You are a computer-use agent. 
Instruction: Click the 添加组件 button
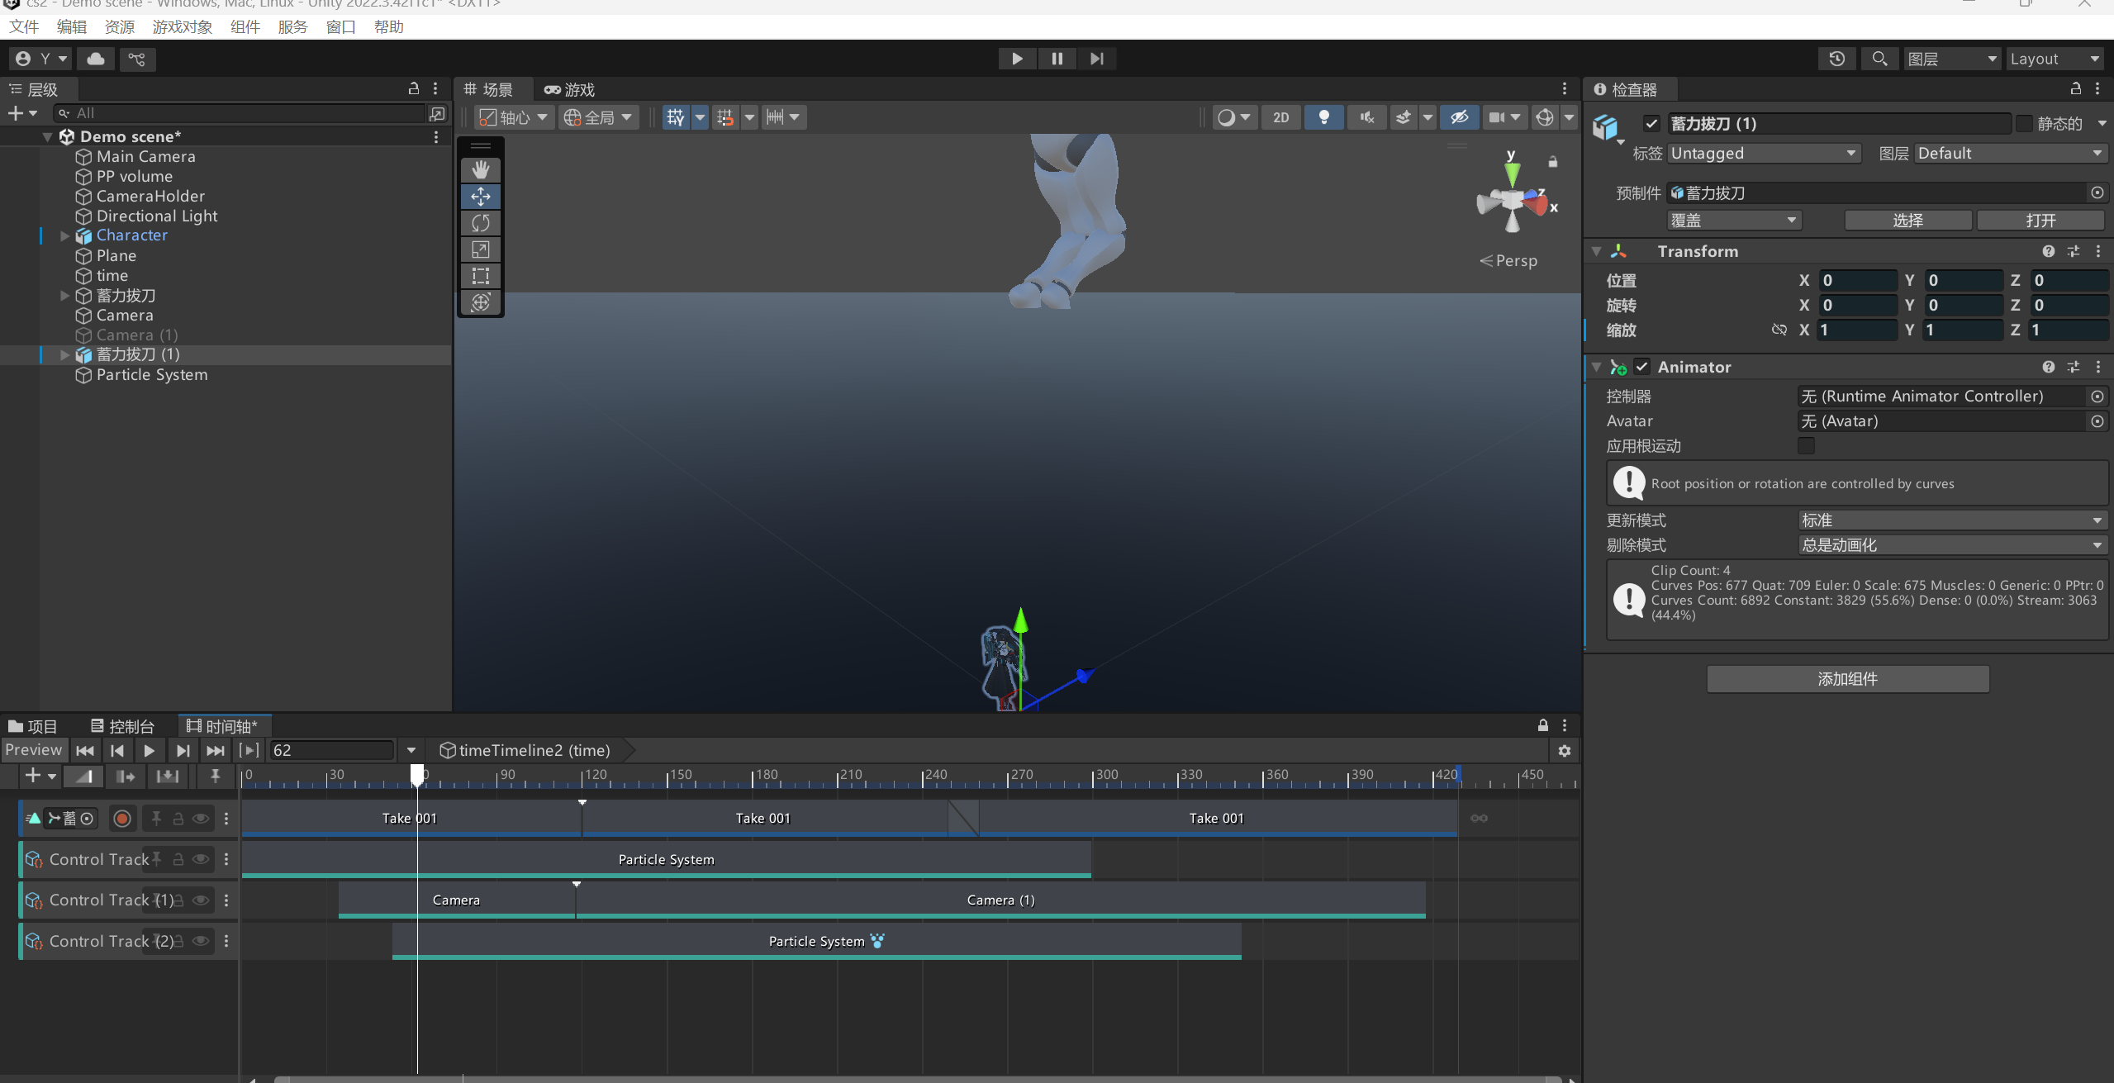(x=1847, y=679)
